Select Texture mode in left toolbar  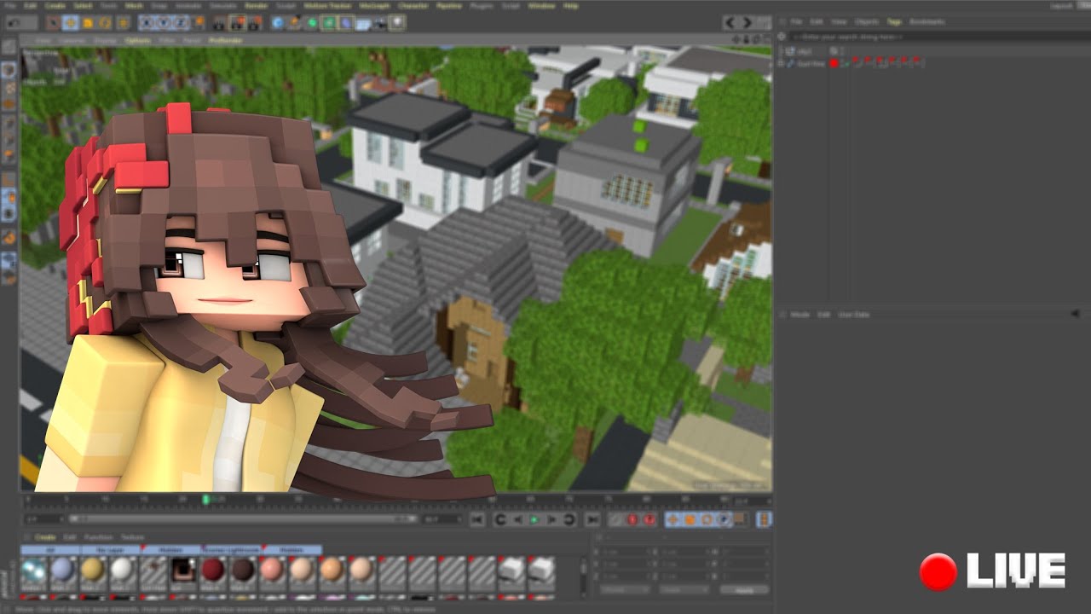pos(9,88)
